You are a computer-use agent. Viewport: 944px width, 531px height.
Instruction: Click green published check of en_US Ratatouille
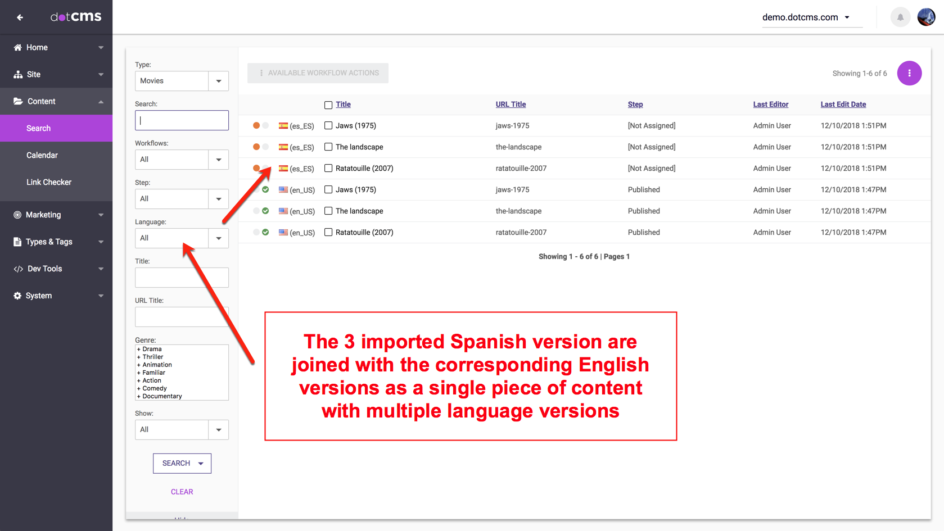265,232
